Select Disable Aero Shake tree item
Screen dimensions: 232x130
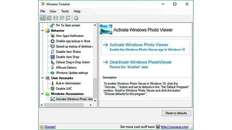pos(68,52)
